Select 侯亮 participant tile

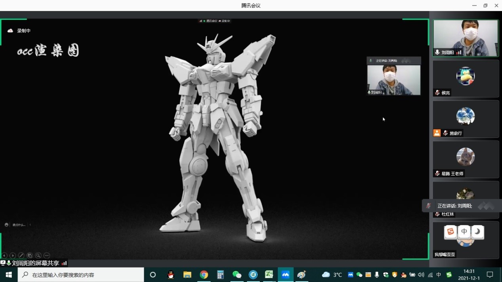[x=466, y=78]
